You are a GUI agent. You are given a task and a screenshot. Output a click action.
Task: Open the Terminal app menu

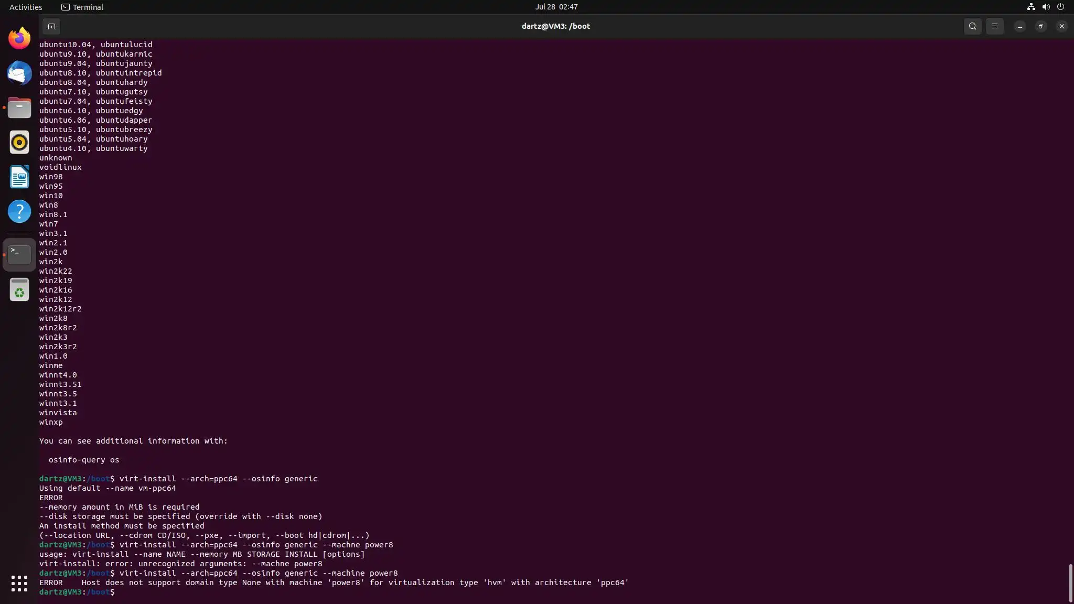82,7
